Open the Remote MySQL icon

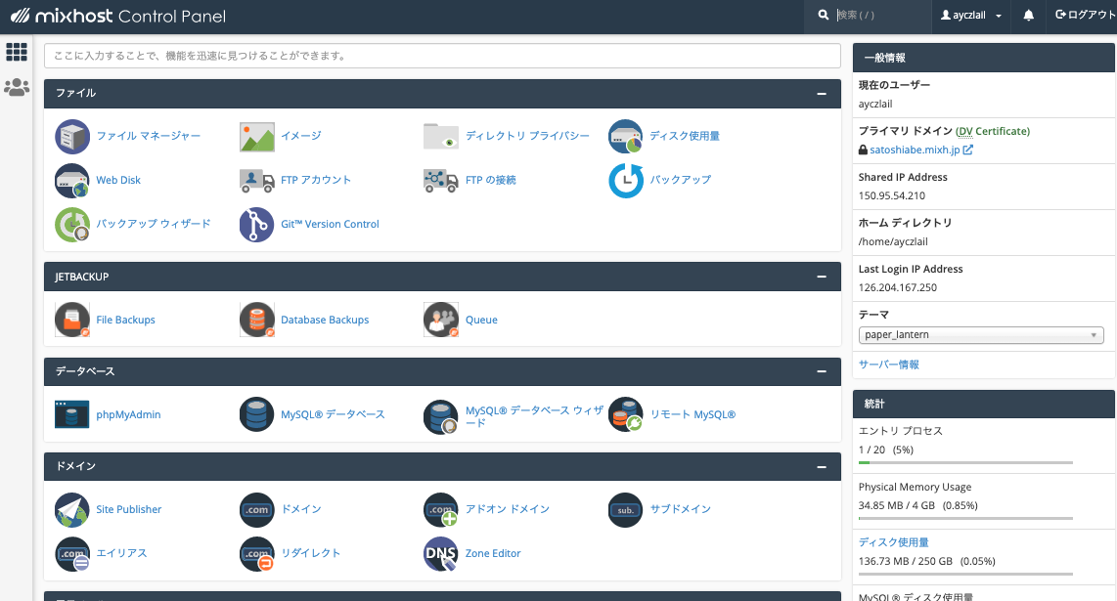(625, 414)
